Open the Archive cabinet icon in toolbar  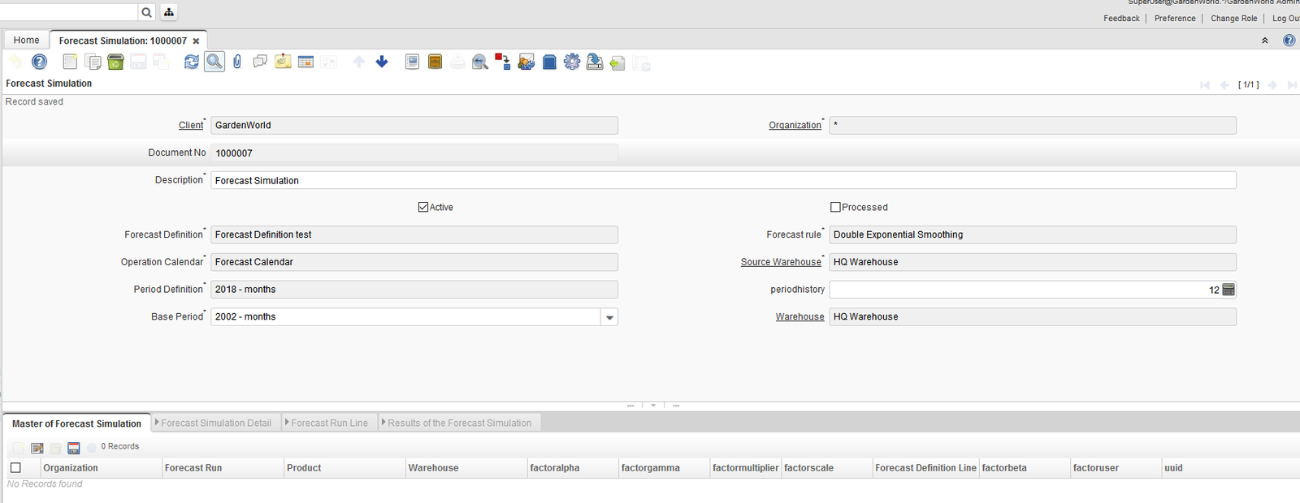(x=435, y=62)
